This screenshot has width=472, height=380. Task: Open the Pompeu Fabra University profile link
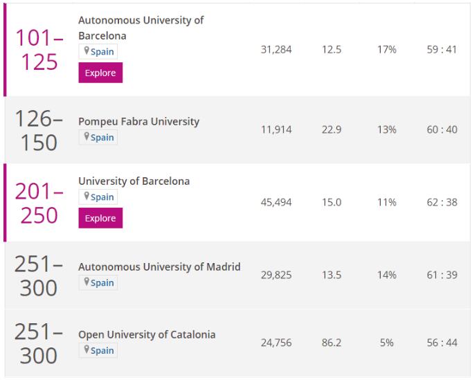(x=138, y=121)
